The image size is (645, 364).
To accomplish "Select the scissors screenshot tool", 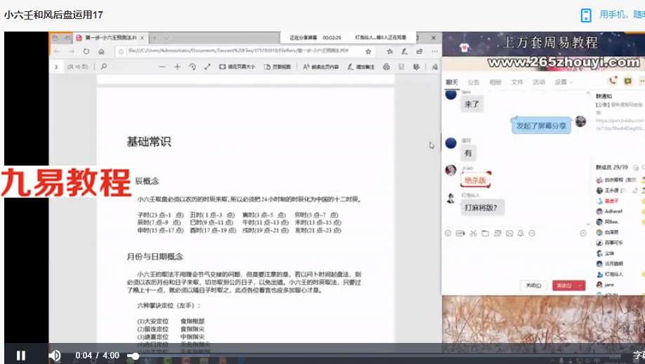I will pyautogui.click(x=473, y=234).
